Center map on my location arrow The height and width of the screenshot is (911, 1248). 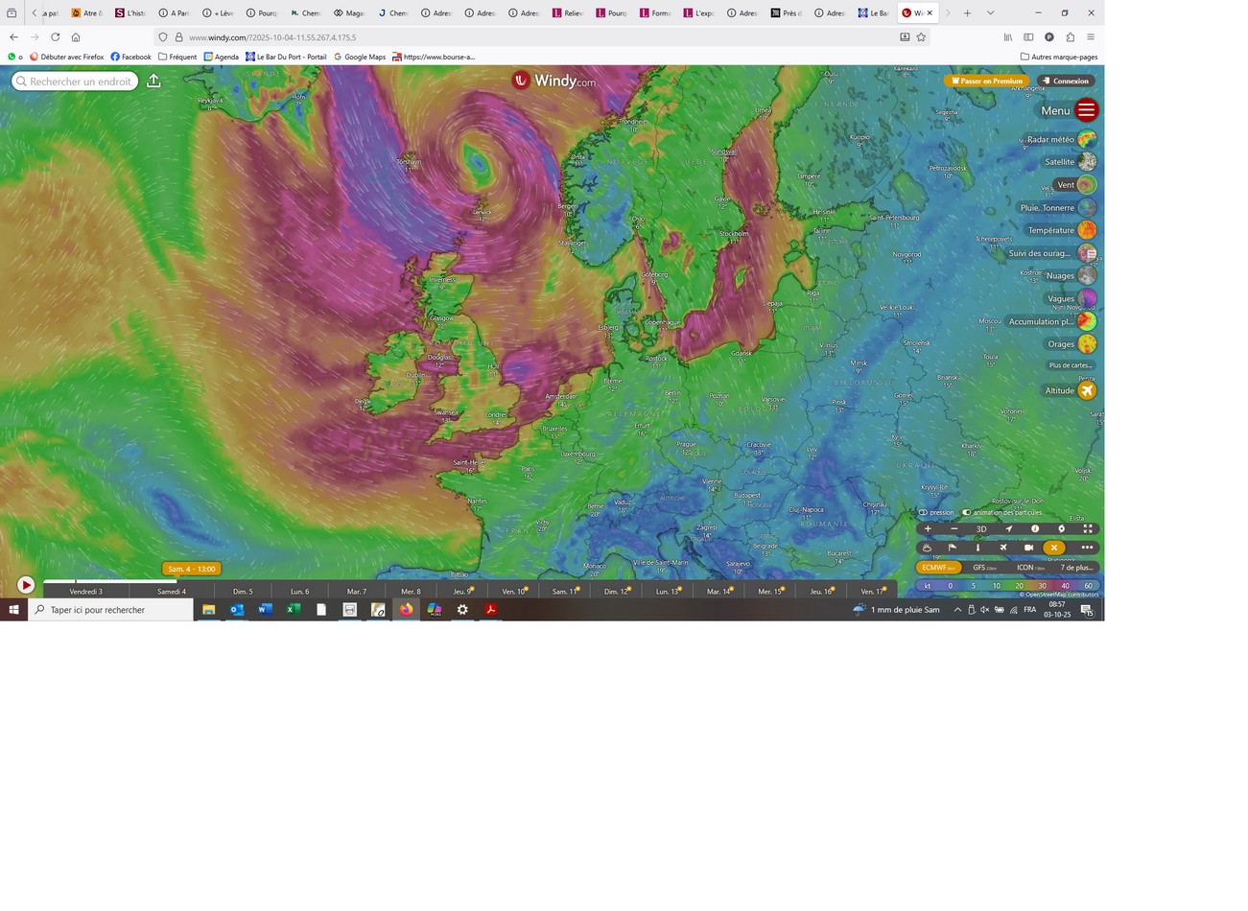point(1008,528)
